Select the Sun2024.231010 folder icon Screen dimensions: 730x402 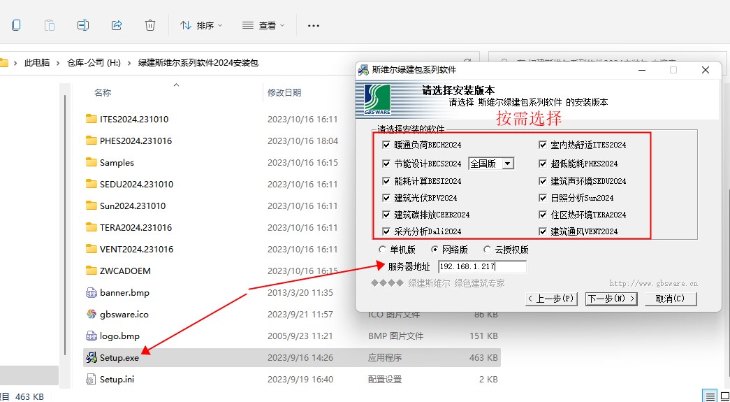tap(92, 206)
